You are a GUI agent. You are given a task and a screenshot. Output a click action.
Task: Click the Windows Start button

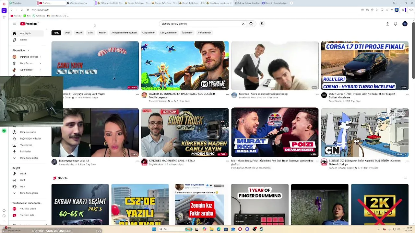point(154,229)
